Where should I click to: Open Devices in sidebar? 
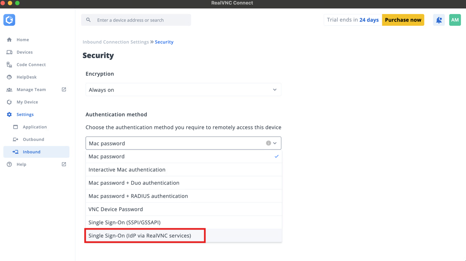point(25,52)
